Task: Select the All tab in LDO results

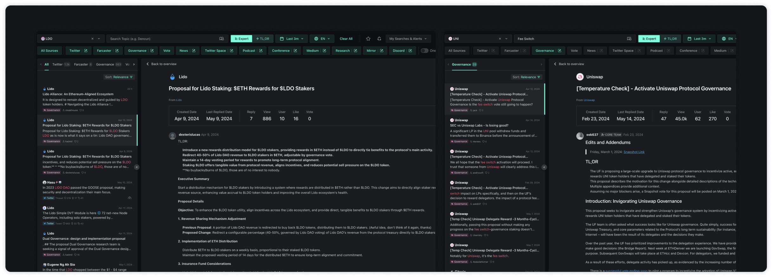Action: coord(47,64)
